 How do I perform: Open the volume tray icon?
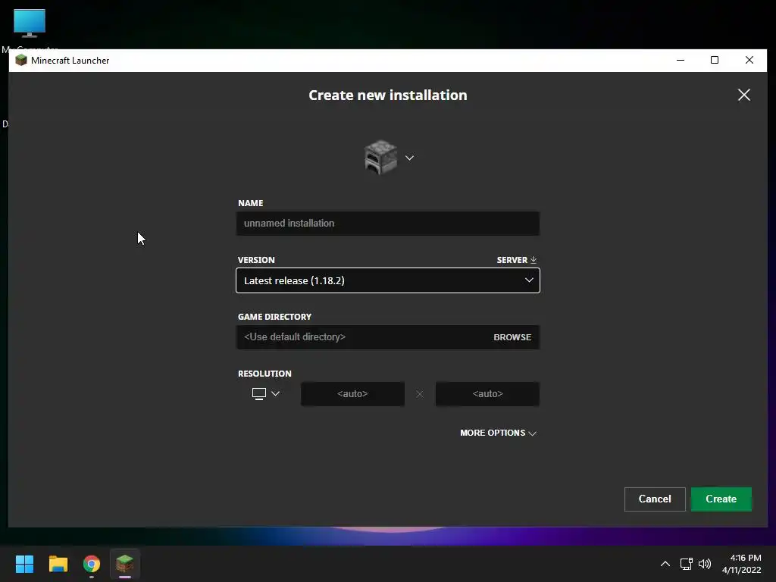pos(705,564)
